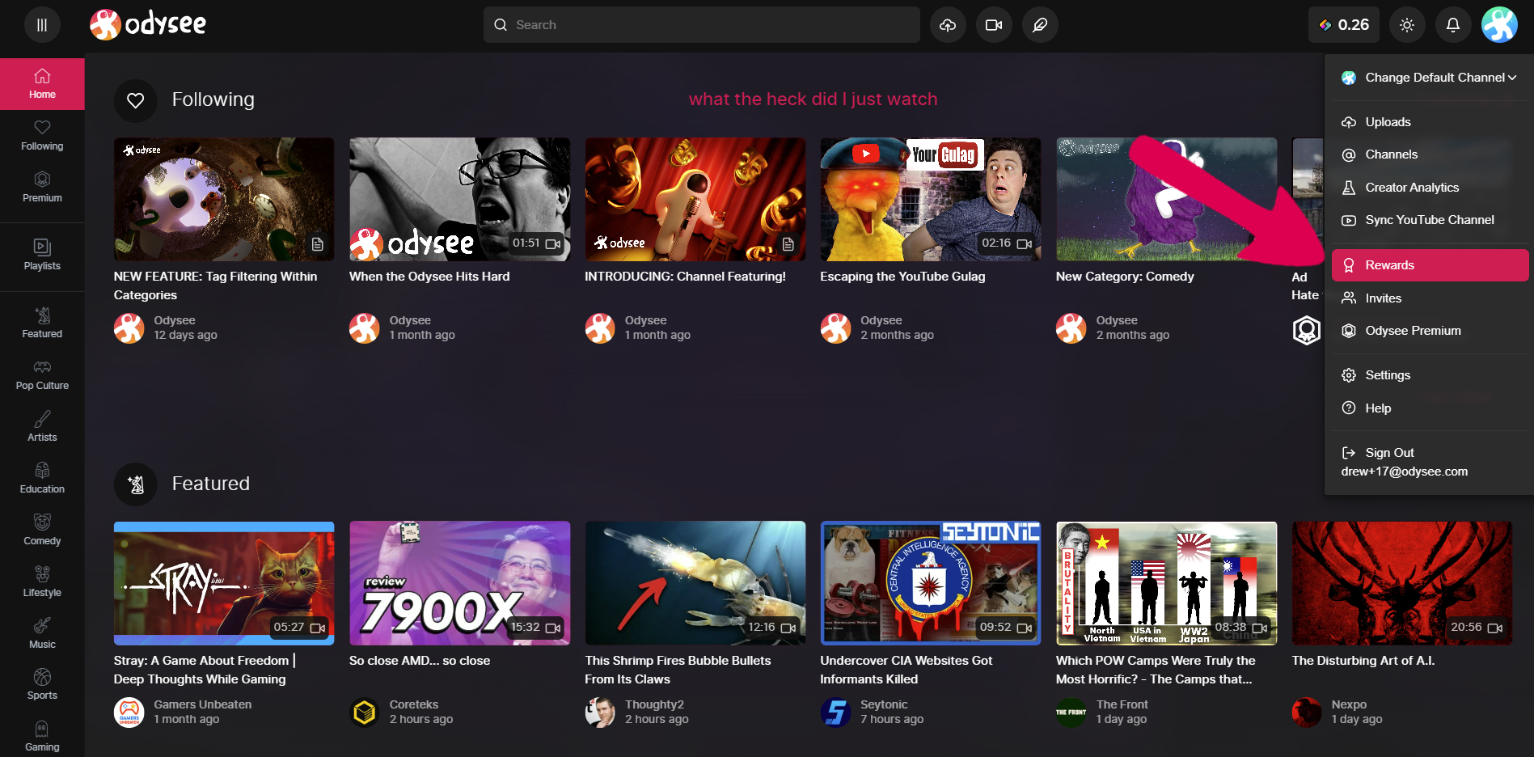Open Following in the sidebar
This screenshot has height=757, width=1534.
point(42,136)
